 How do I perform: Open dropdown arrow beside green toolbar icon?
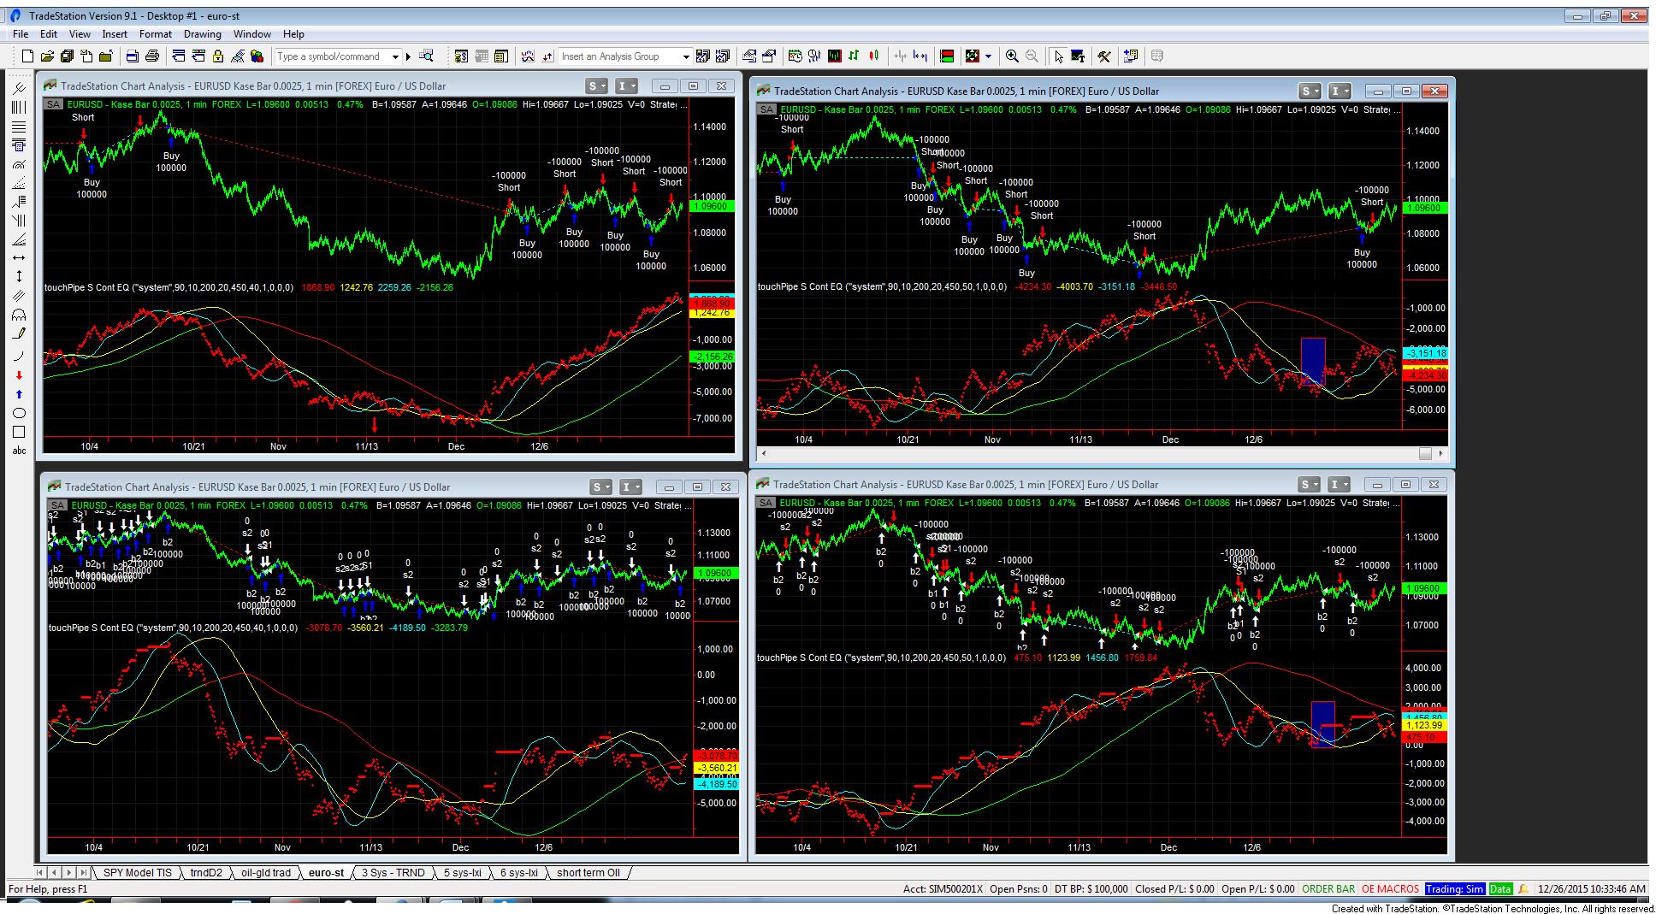coord(989,56)
